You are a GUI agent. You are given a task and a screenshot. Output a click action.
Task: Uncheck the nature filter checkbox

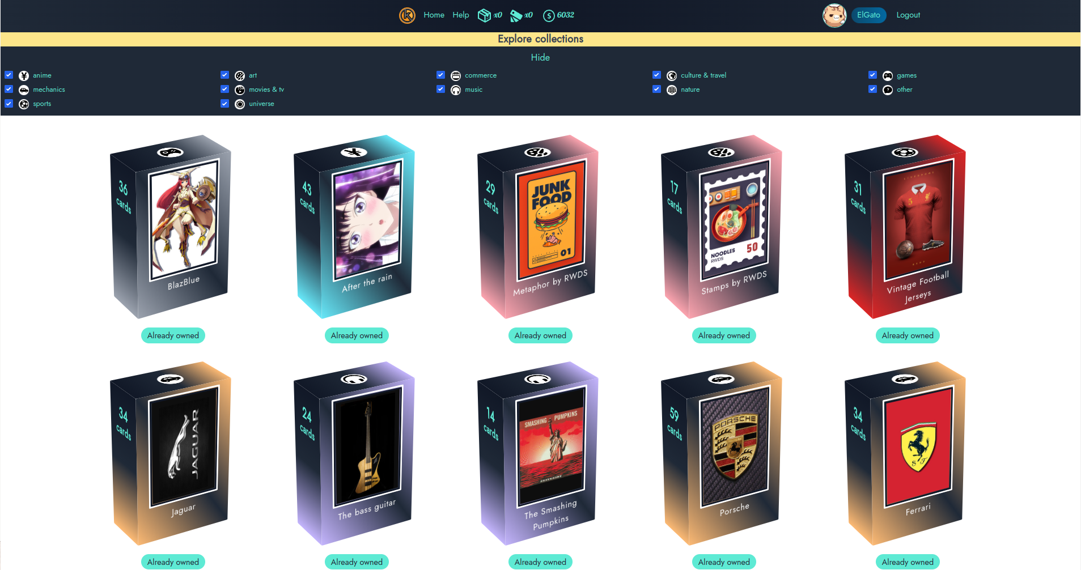tap(656, 89)
